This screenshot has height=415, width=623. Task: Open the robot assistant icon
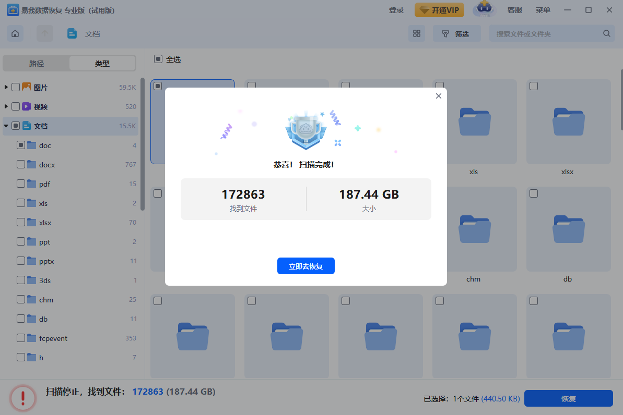pos(484,10)
